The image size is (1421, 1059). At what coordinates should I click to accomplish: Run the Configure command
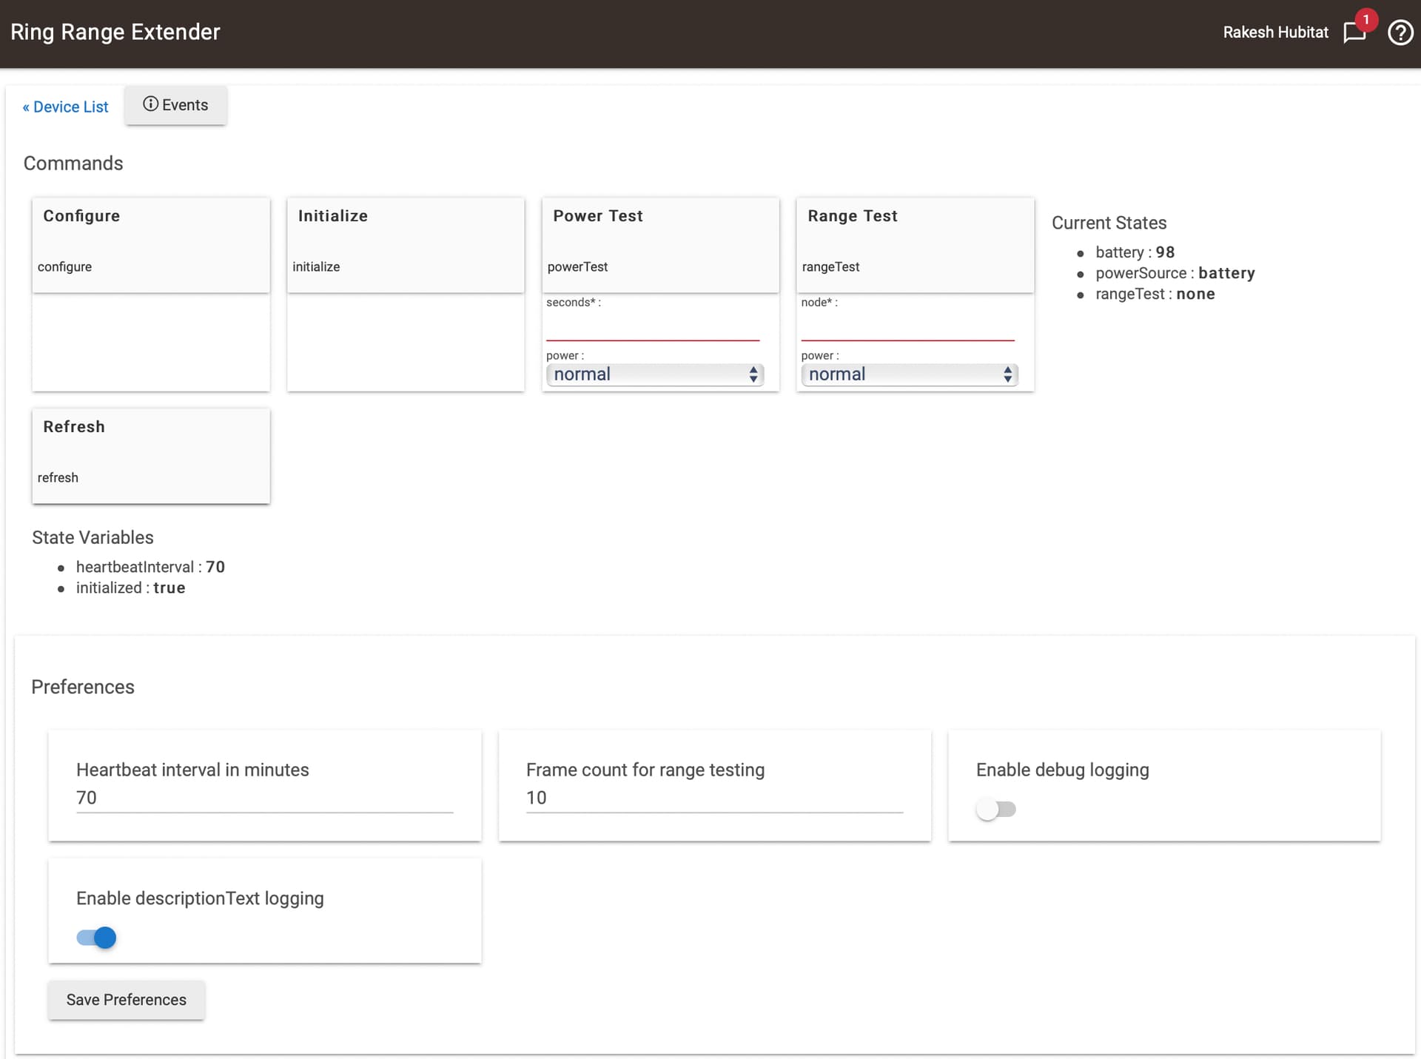(150, 245)
